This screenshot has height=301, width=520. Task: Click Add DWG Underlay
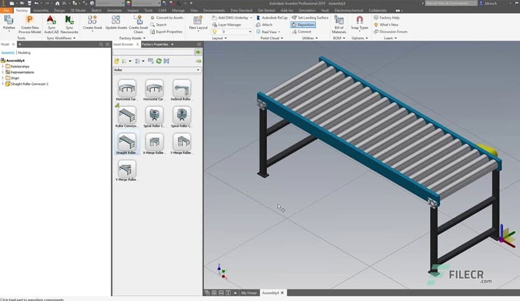click(x=232, y=17)
